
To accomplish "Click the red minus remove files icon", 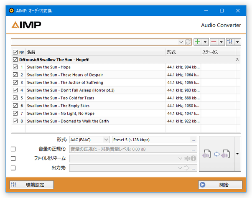I will (x=214, y=42).
